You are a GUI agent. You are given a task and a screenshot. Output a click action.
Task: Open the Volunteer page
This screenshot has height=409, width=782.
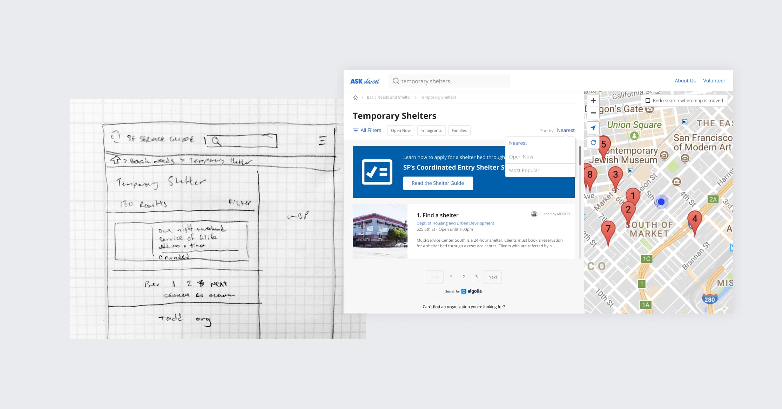click(714, 81)
